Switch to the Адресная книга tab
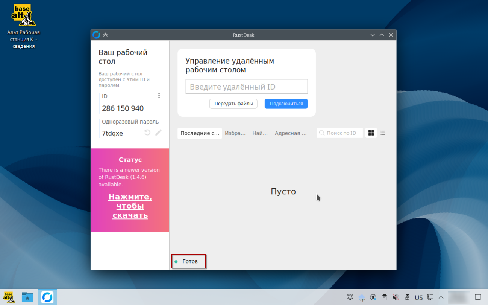Image resolution: width=488 pixels, height=305 pixels. pos(291,133)
